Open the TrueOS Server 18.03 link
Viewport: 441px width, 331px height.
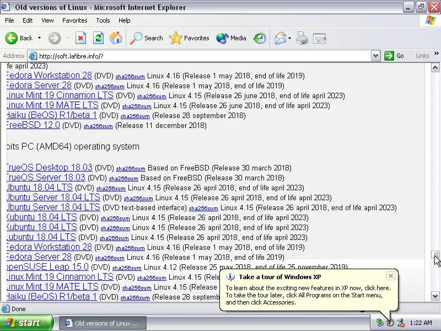pos(46,177)
